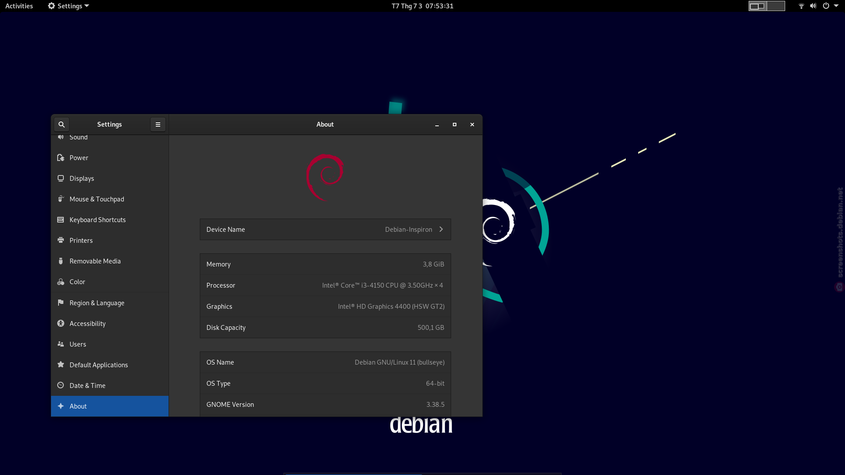This screenshot has height=475, width=845.
Task: Click the Printers icon
Action: pyautogui.click(x=61, y=240)
